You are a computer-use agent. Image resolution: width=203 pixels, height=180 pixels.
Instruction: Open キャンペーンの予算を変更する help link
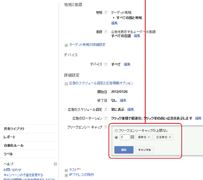point(23,175)
